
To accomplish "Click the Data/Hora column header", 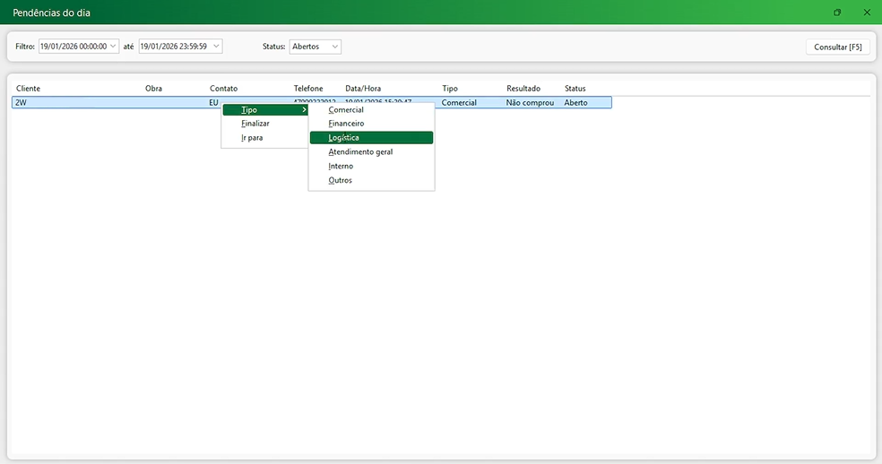I will pyautogui.click(x=363, y=89).
